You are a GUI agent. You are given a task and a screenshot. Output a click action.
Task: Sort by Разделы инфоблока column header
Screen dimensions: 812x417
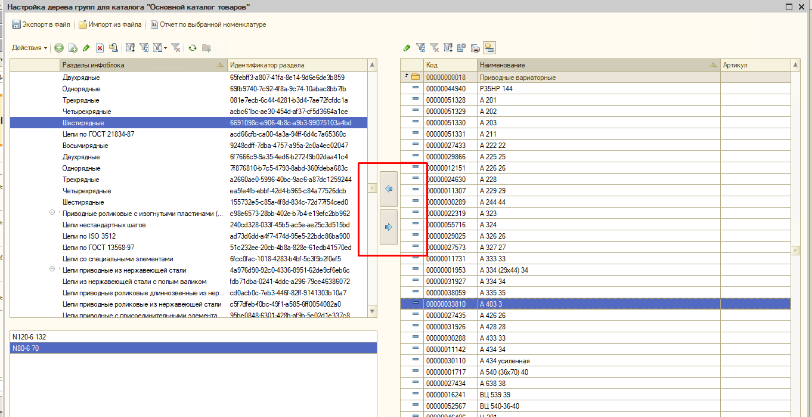144,65
